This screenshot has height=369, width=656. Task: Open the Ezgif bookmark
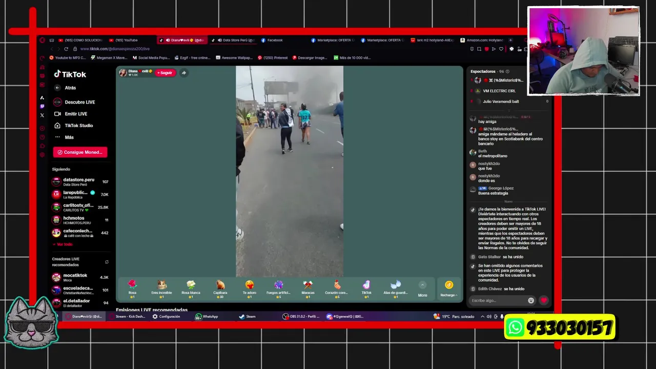[193, 58]
